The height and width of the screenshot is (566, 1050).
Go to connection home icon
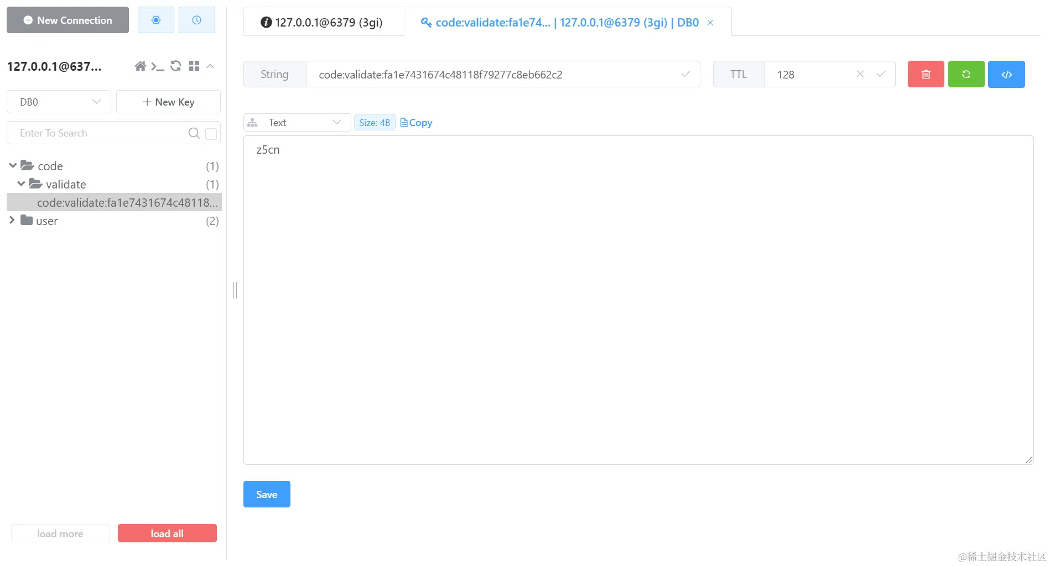tap(140, 66)
